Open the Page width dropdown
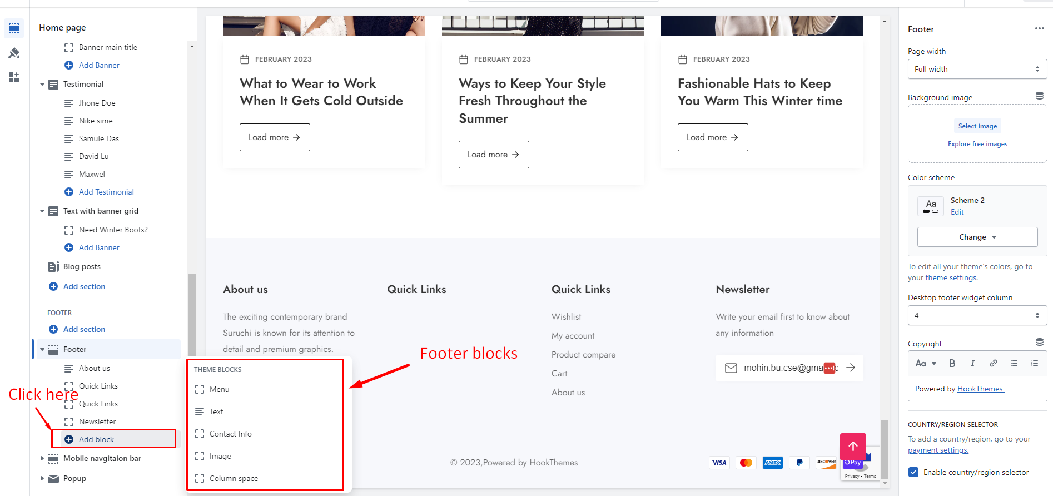Viewport: 1053px width, 496px height. (x=977, y=69)
